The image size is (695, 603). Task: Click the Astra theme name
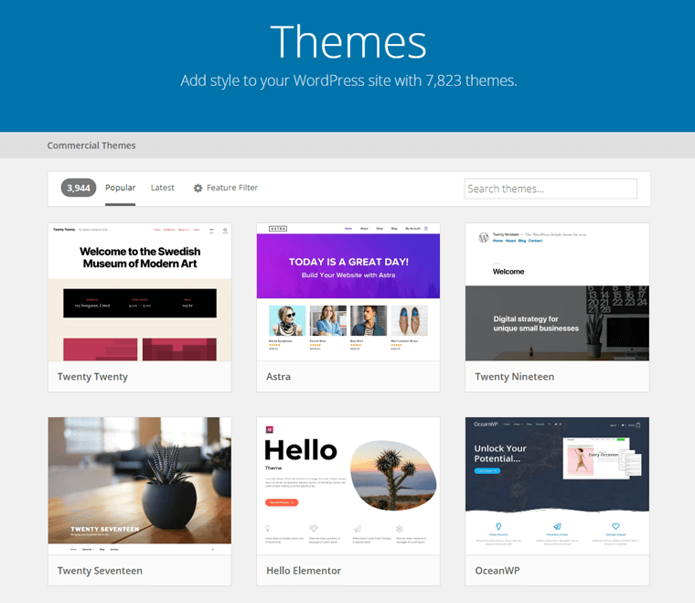coord(278,377)
